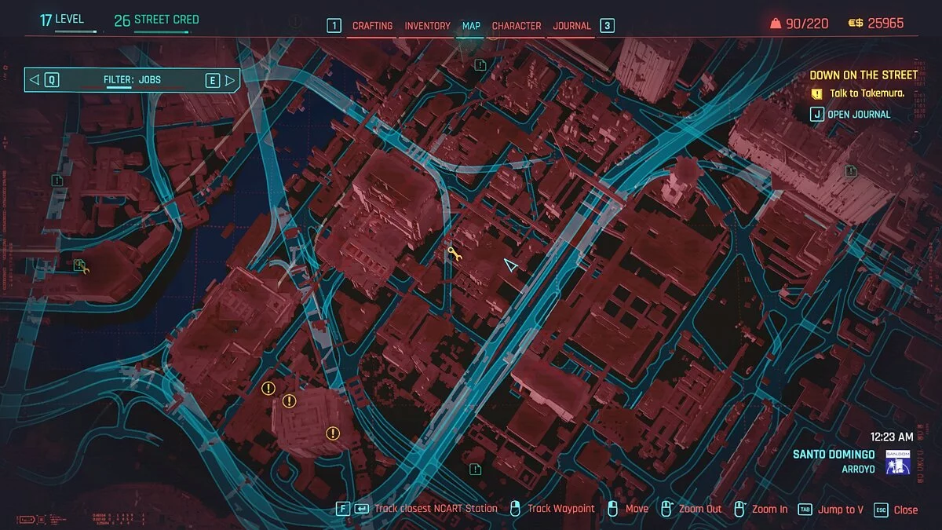The image size is (942, 530).
Task: Open the Journal tab
Action: click(571, 26)
